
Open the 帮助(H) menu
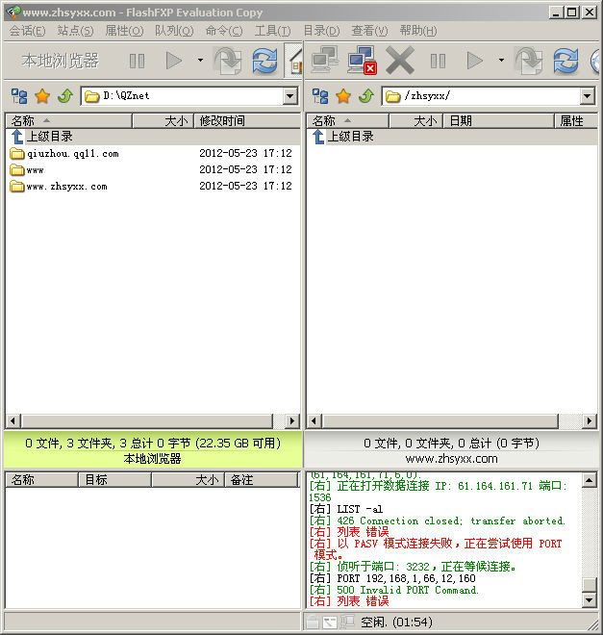[418, 31]
